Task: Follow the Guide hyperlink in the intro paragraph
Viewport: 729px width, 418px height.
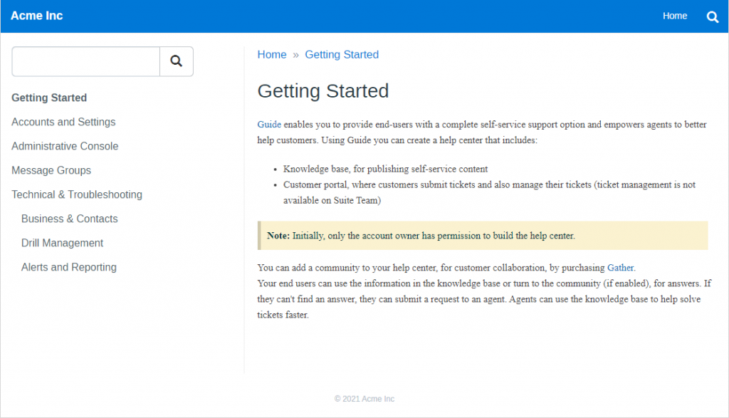Action: tap(268, 124)
